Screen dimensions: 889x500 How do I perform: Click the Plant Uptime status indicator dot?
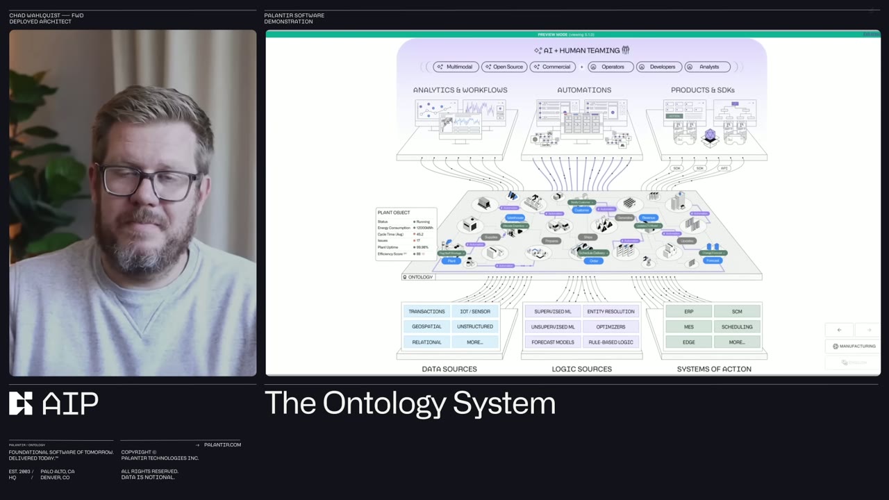414,247
